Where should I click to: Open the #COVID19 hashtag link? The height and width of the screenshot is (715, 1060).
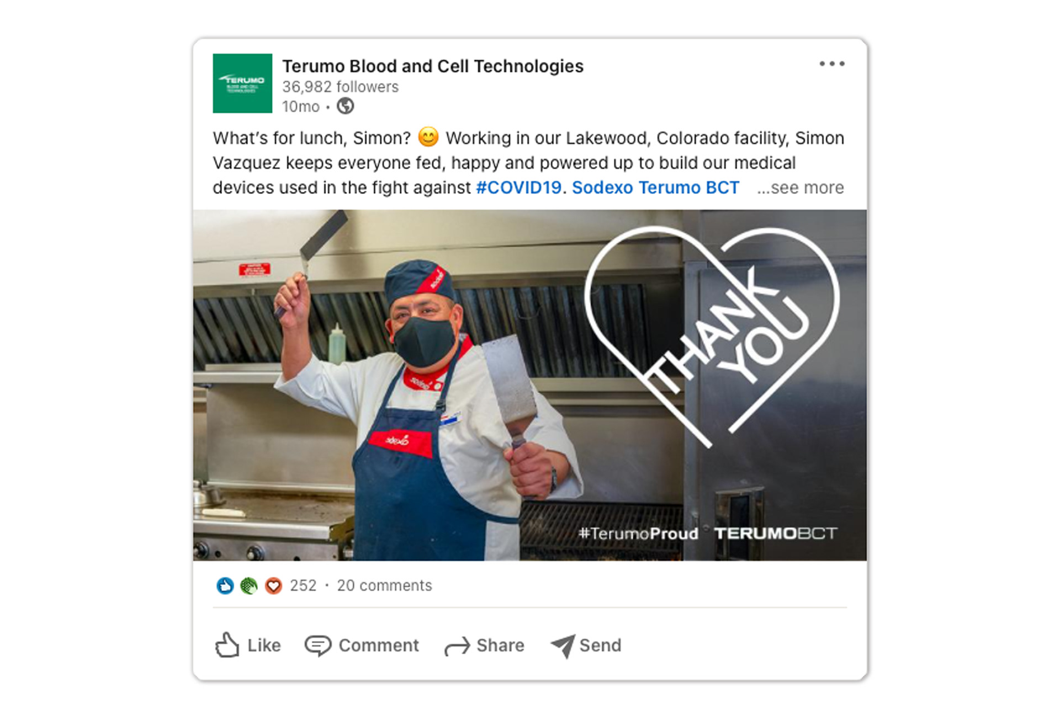pos(518,188)
